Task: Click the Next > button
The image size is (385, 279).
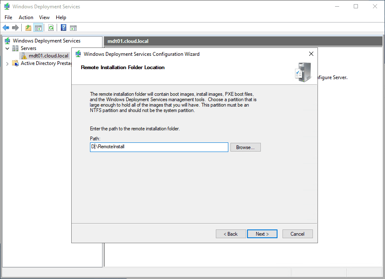Action: pos(262,234)
